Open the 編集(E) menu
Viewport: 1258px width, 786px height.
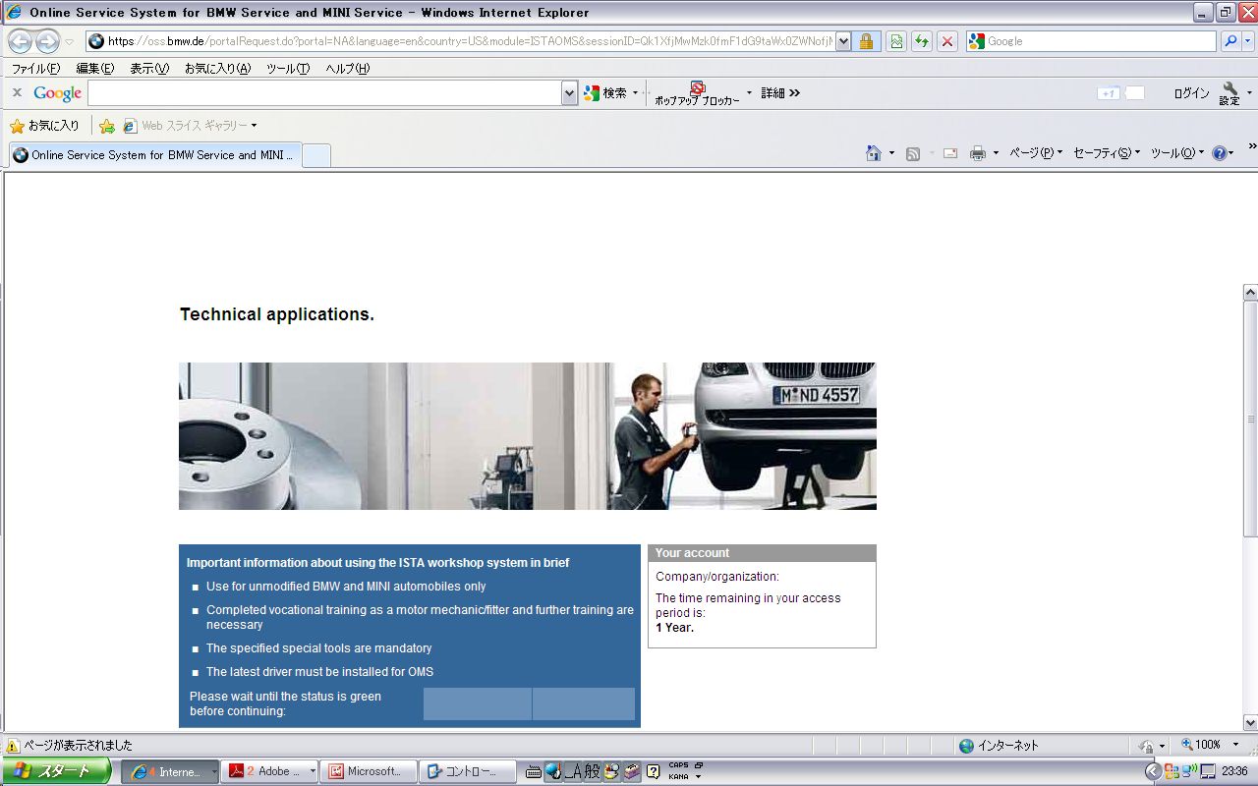tap(95, 68)
